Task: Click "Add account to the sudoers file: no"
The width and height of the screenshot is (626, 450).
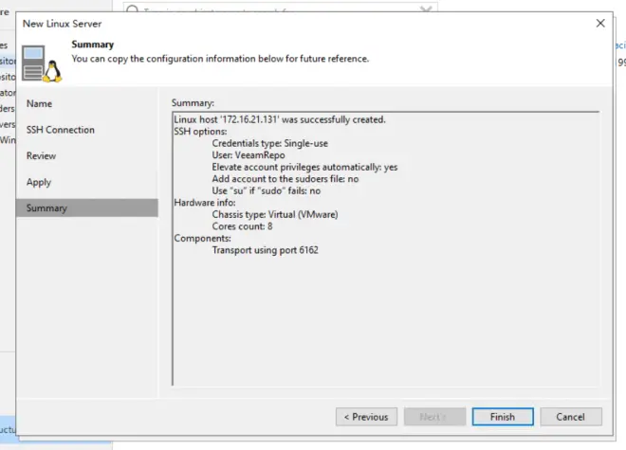Action: pyautogui.click(x=285, y=179)
